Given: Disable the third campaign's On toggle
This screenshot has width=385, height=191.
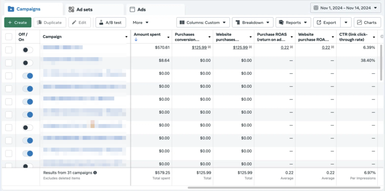Looking at the screenshot, I should [x=28, y=76].
